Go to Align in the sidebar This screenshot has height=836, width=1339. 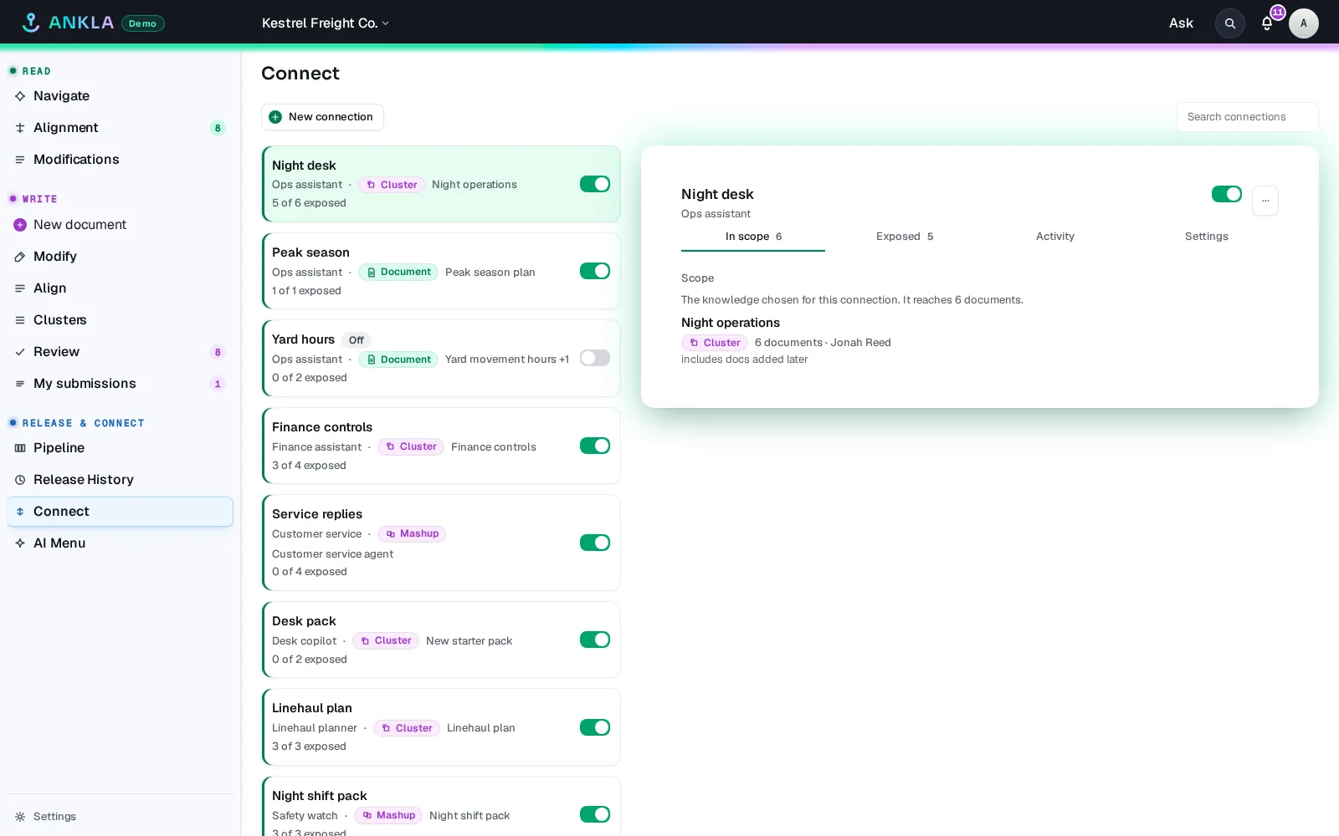click(120, 288)
